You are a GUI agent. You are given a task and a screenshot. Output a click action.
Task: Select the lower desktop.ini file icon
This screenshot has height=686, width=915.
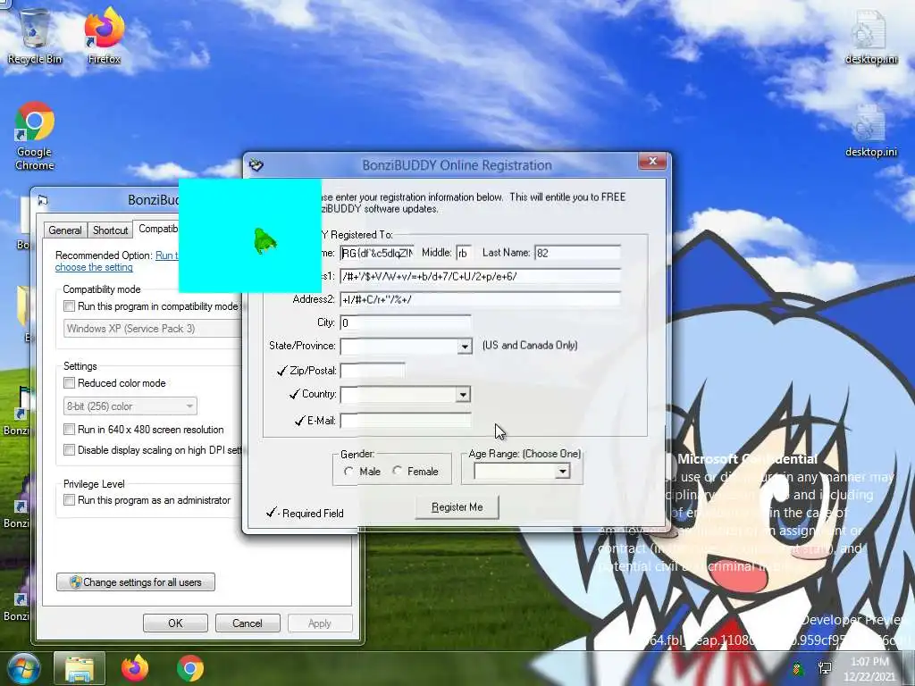[x=870, y=130]
